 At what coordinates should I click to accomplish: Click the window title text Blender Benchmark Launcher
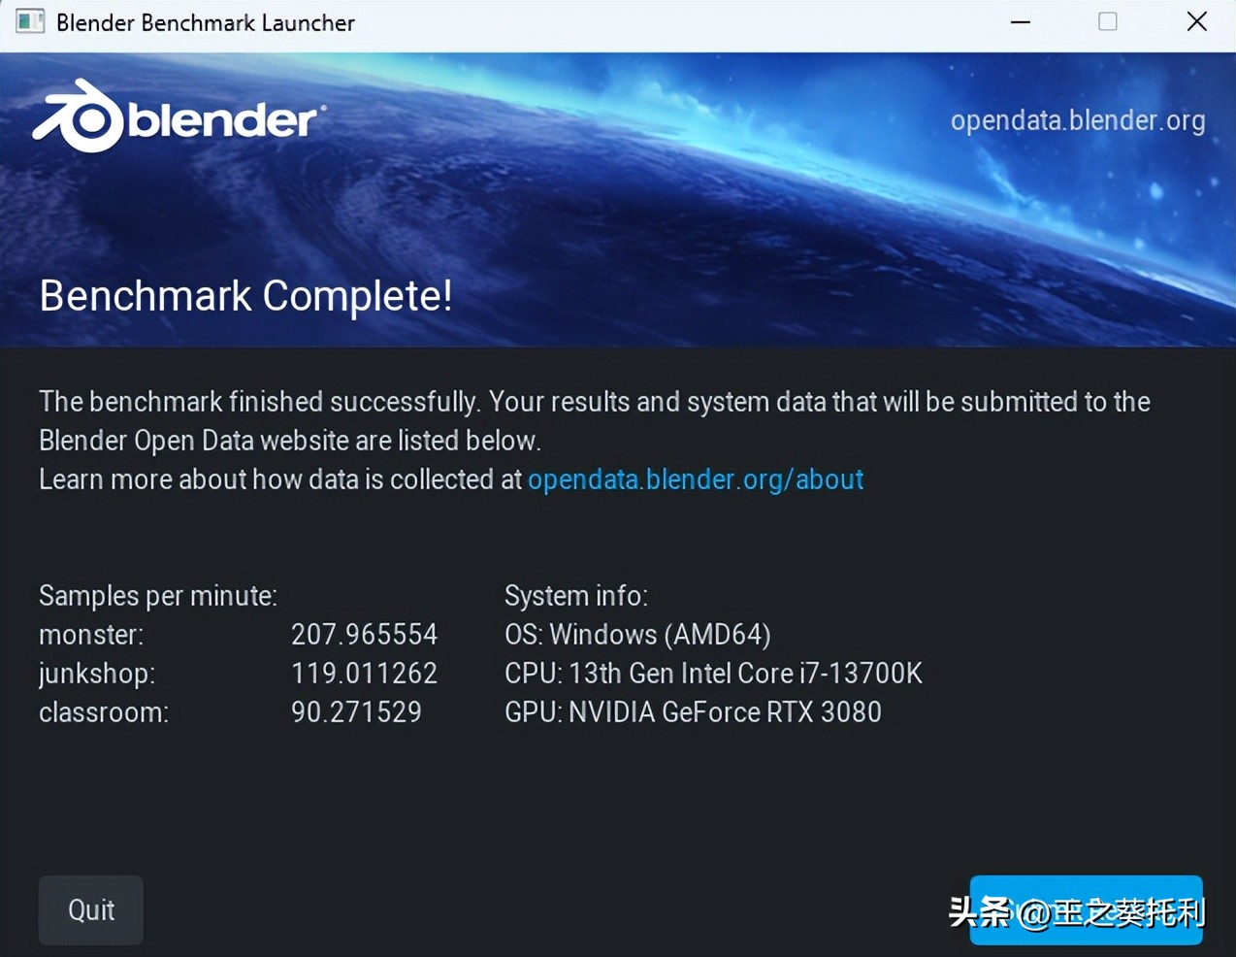(206, 22)
